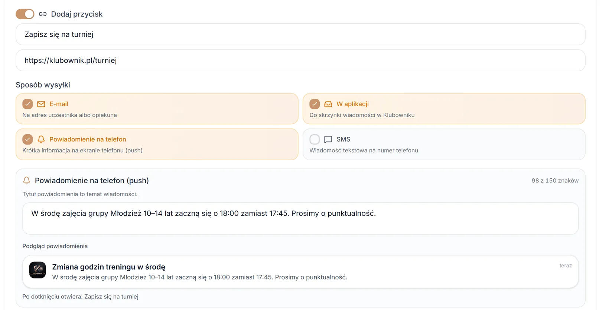The width and height of the screenshot is (609, 310).
Task: Click the link icon beside Dodaj przycisk
Action: 43,14
